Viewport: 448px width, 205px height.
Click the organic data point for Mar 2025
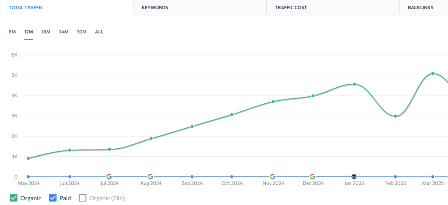(x=433, y=73)
